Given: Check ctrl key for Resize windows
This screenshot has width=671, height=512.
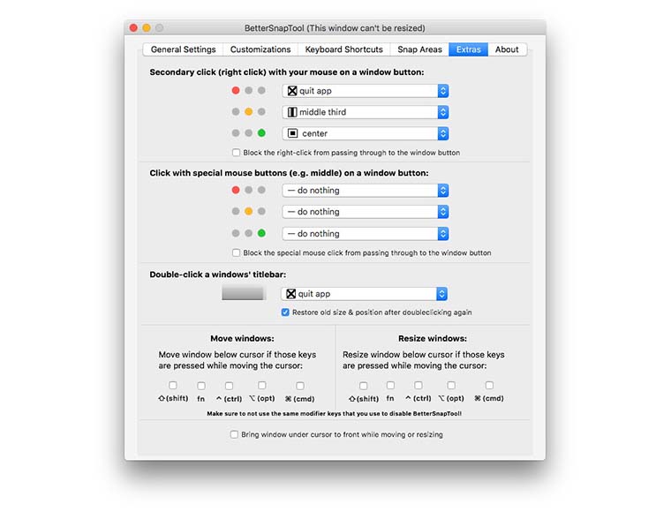Looking at the screenshot, I should click(418, 386).
